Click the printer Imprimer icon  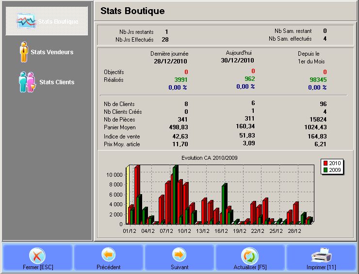pos(321,255)
